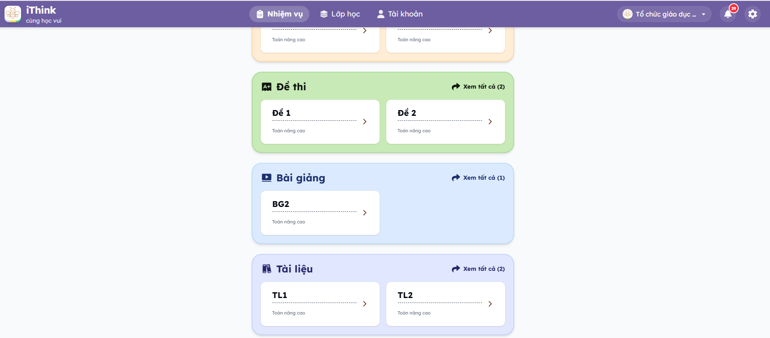Switch to the Lớp học tab
The width and height of the screenshot is (770, 338).
click(340, 14)
